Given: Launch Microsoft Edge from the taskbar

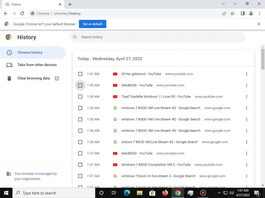Looking at the screenshot, I should click(127, 193).
